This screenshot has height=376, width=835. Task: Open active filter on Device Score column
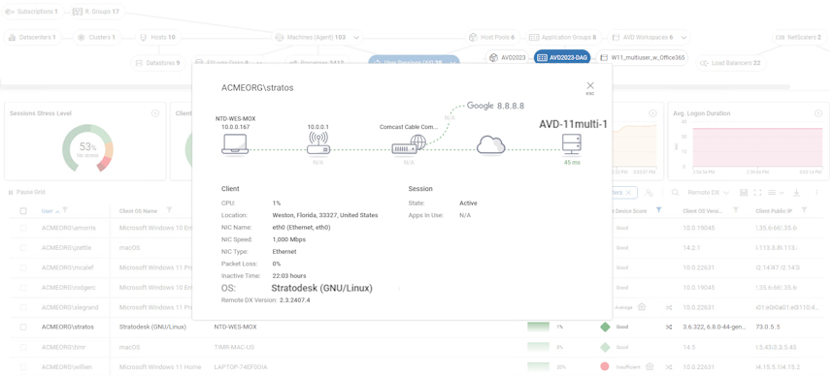pyautogui.click(x=658, y=210)
